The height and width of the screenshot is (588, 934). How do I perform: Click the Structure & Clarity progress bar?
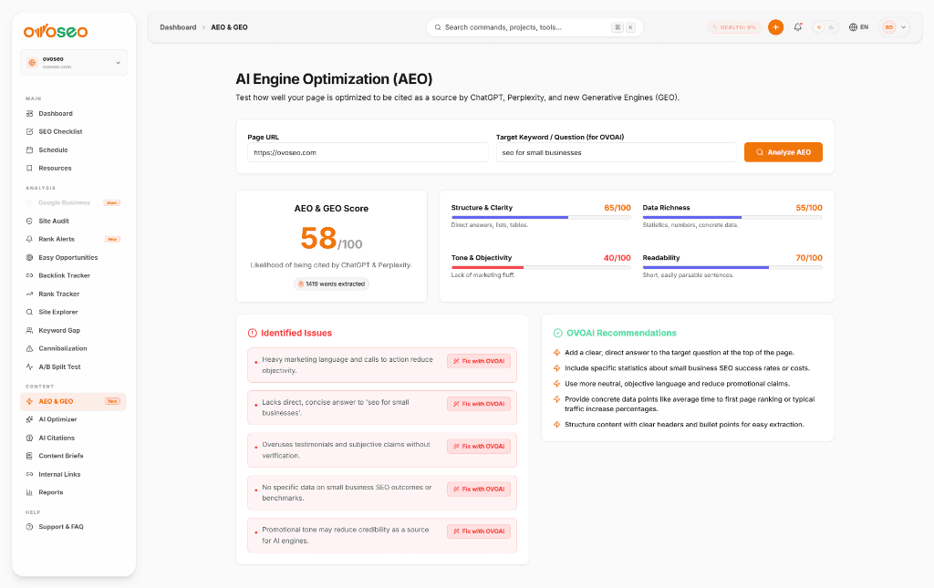[541, 217]
